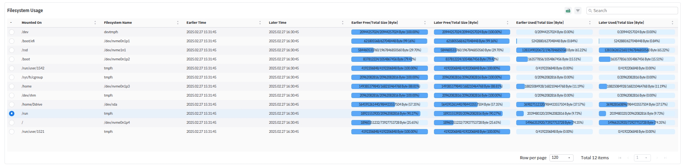Export the table with the CSV icon
The width and height of the screenshot is (683, 166).
568,11
